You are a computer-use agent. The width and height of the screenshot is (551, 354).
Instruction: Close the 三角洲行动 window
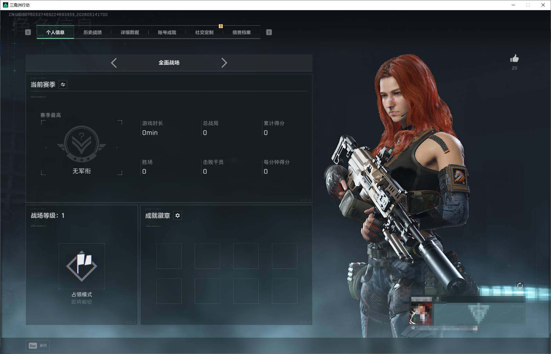point(543,5)
